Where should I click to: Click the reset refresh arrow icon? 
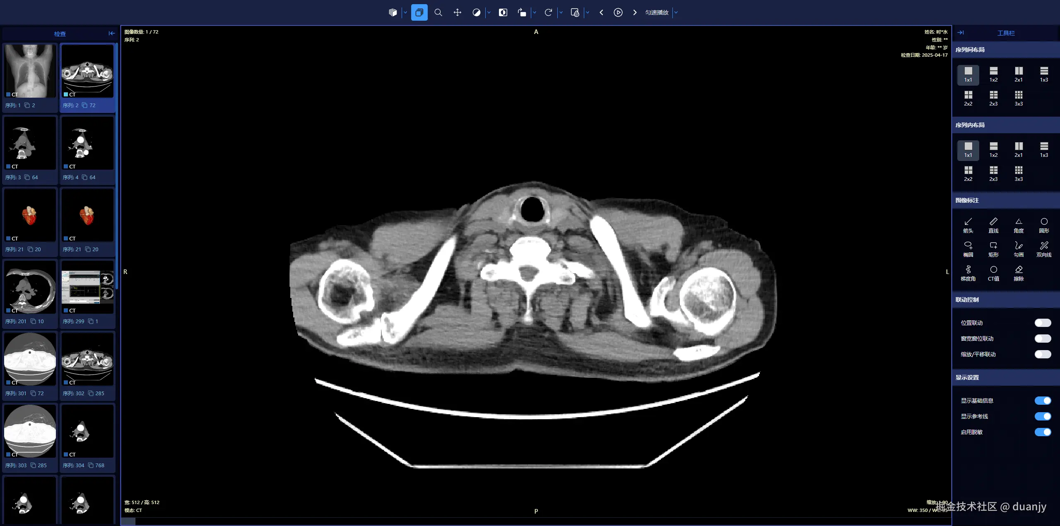[x=548, y=12]
